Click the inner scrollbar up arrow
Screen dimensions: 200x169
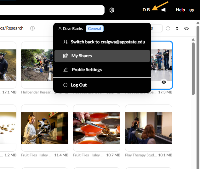tap(193, 40)
